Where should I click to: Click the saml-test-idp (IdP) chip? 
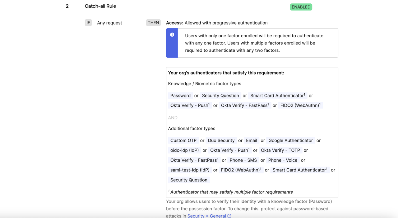tap(190, 170)
